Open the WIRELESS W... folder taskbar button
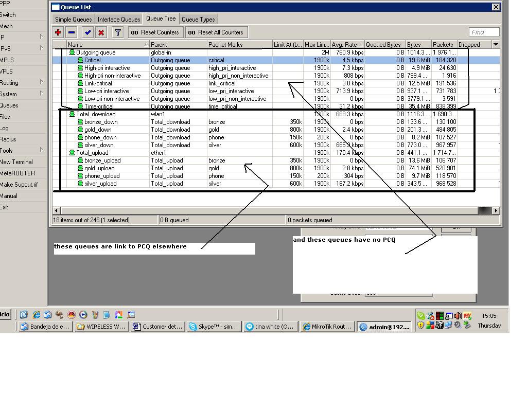The width and height of the screenshot is (527, 395). click(101, 327)
